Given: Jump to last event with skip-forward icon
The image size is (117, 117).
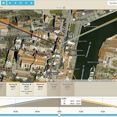Looking at the screenshot, I should (31, 3).
